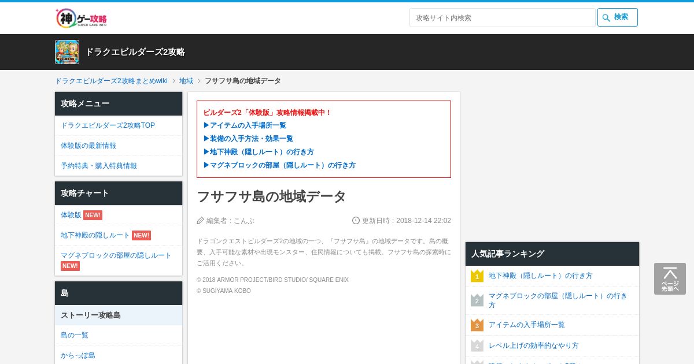Click the フサフサ島の地域データ breadcrumb text
Viewport: 694px width, 364px height.
(x=243, y=81)
